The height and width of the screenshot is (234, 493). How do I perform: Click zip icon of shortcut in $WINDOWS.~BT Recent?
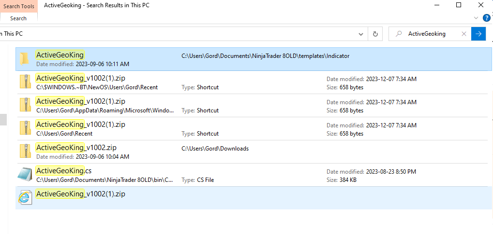pyautogui.click(x=25, y=82)
